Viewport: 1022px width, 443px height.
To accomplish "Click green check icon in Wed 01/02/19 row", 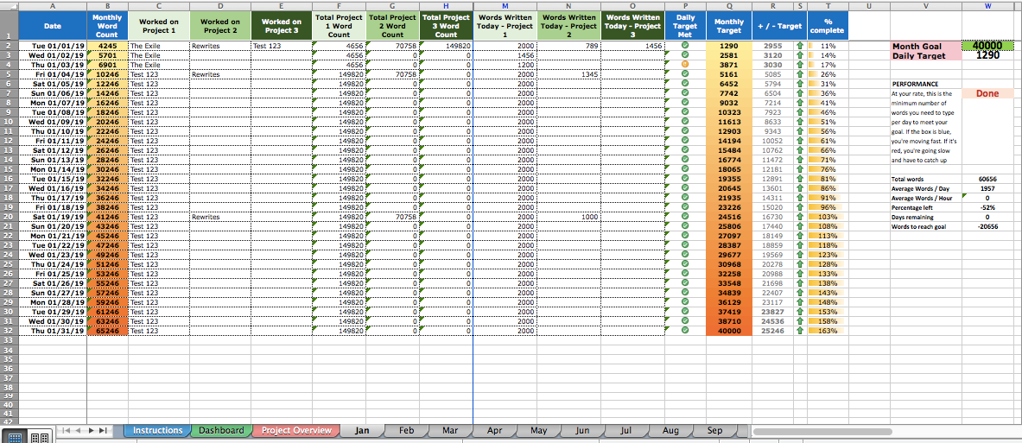I will point(685,55).
